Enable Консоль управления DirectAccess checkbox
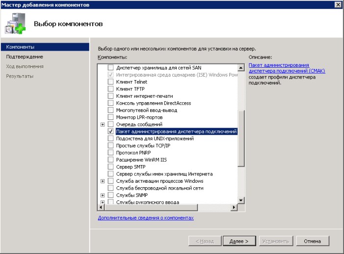344x254 pixels. pyautogui.click(x=110, y=103)
